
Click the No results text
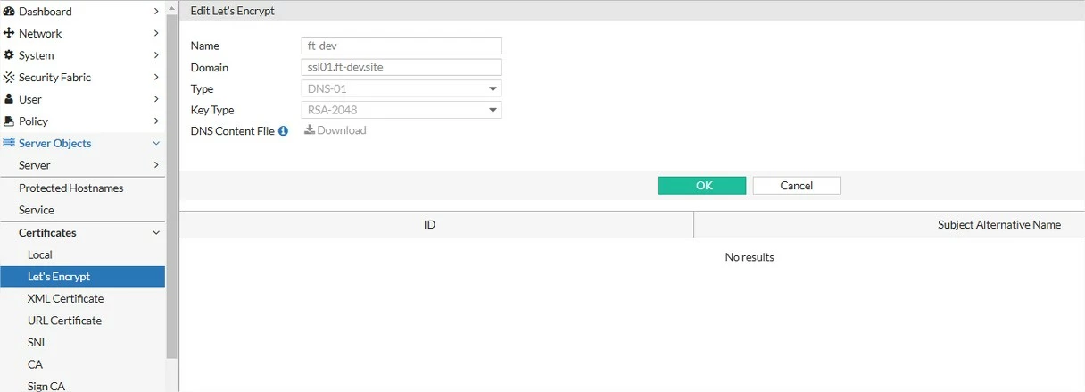tap(750, 257)
